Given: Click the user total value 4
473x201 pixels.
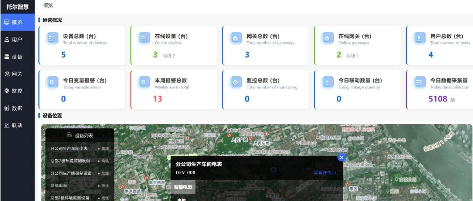Looking at the screenshot, I should 431,55.
